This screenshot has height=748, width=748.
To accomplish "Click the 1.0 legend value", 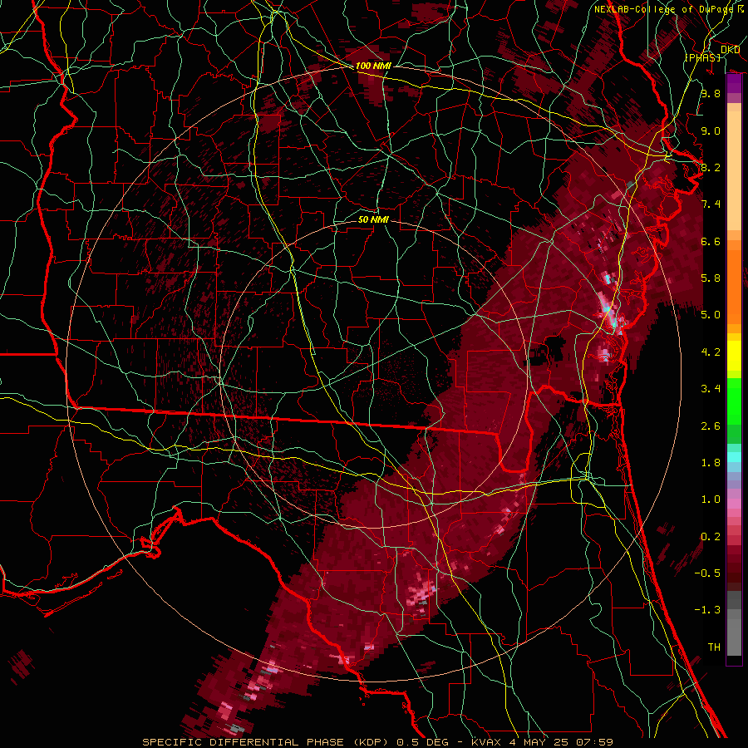I will [x=711, y=499].
